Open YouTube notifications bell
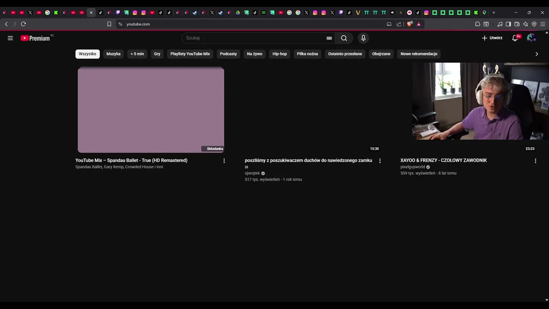549x309 pixels. (x=516, y=38)
